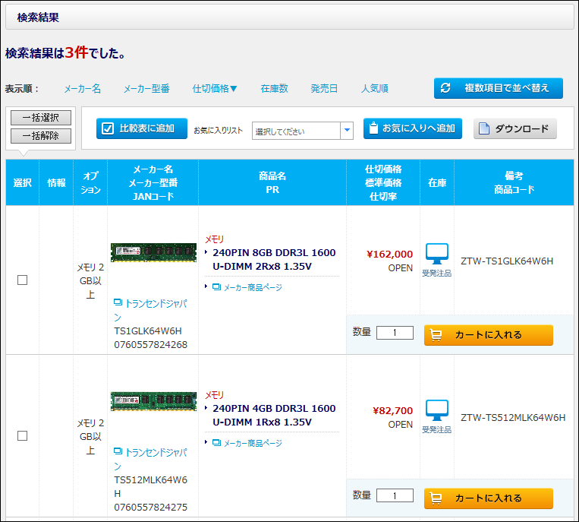The width and height of the screenshot is (579, 522).
Task: Click the 4GB DDR3L memory module thumbnail
Action: (153, 401)
